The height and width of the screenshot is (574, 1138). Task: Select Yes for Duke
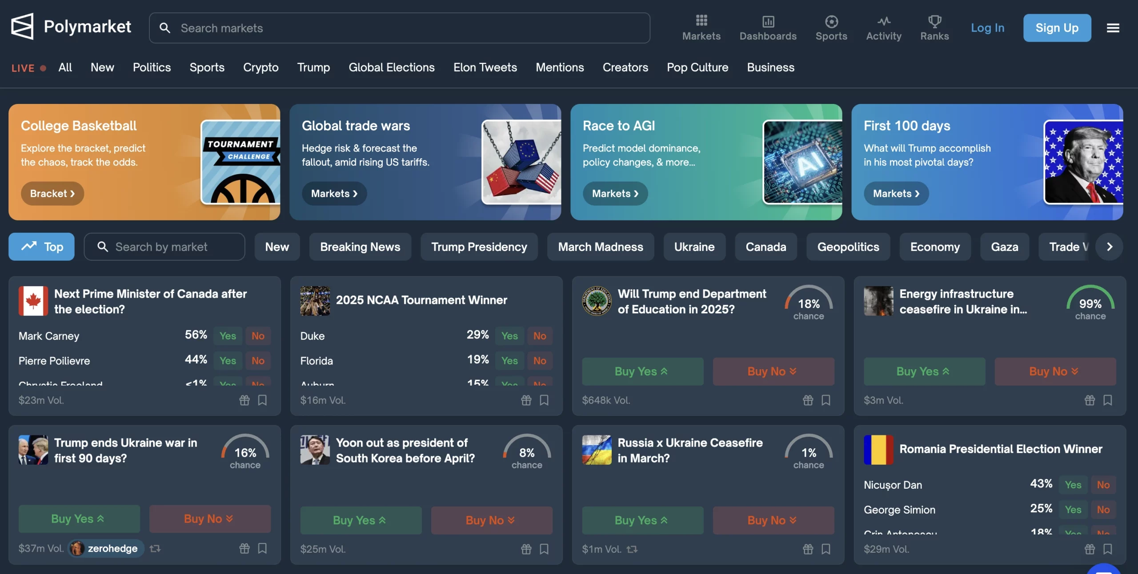click(509, 336)
